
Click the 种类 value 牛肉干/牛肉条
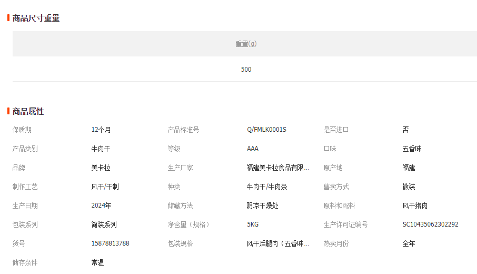267,187
